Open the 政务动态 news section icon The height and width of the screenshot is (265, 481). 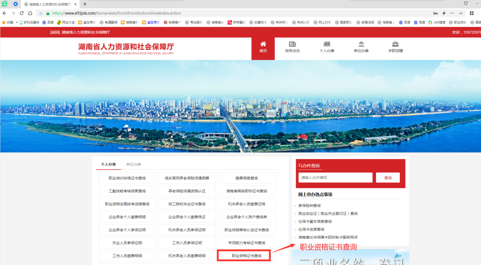pos(292,44)
